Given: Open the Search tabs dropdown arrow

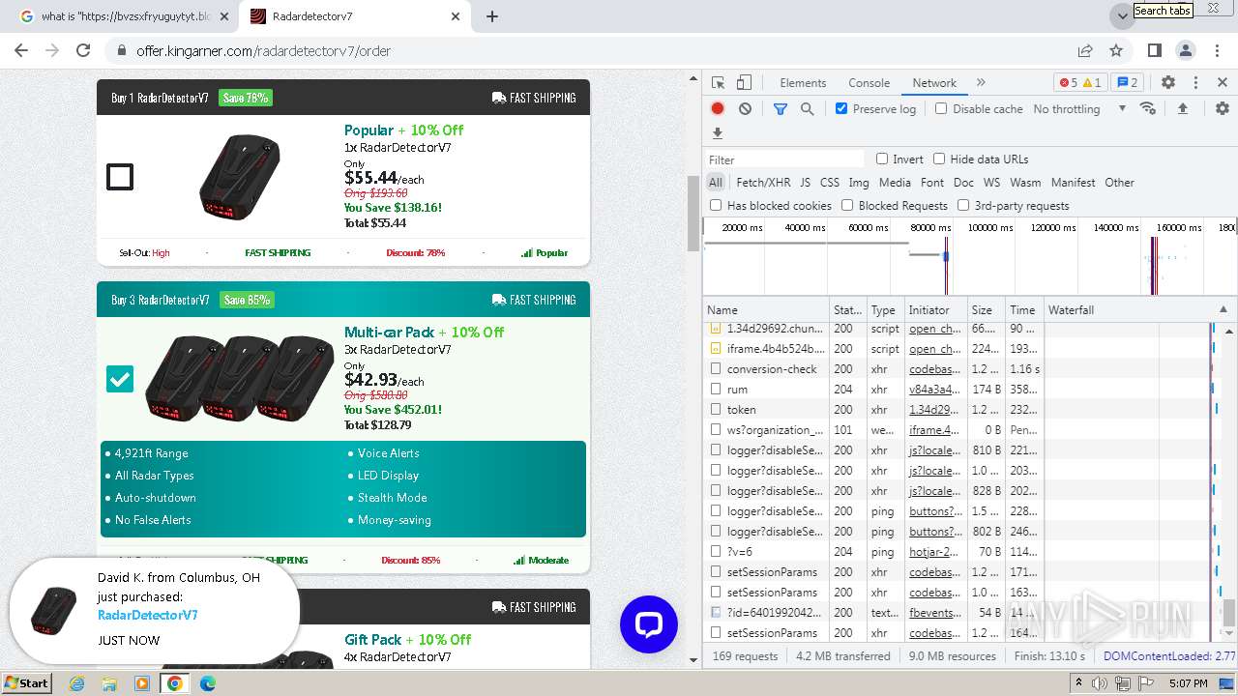Looking at the screenshot, I should [x=1122, y=16].
